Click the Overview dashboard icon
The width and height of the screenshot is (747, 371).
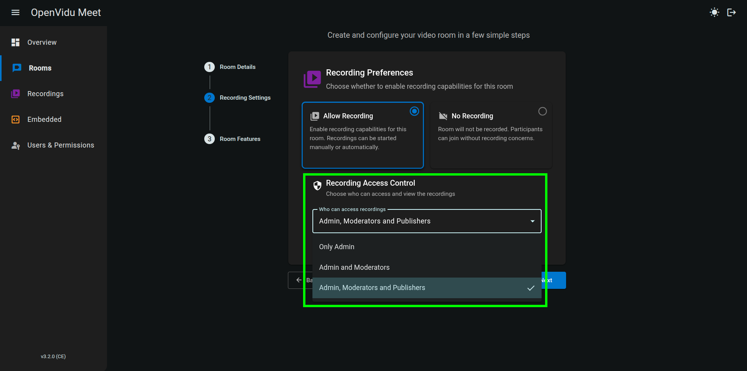16,42
